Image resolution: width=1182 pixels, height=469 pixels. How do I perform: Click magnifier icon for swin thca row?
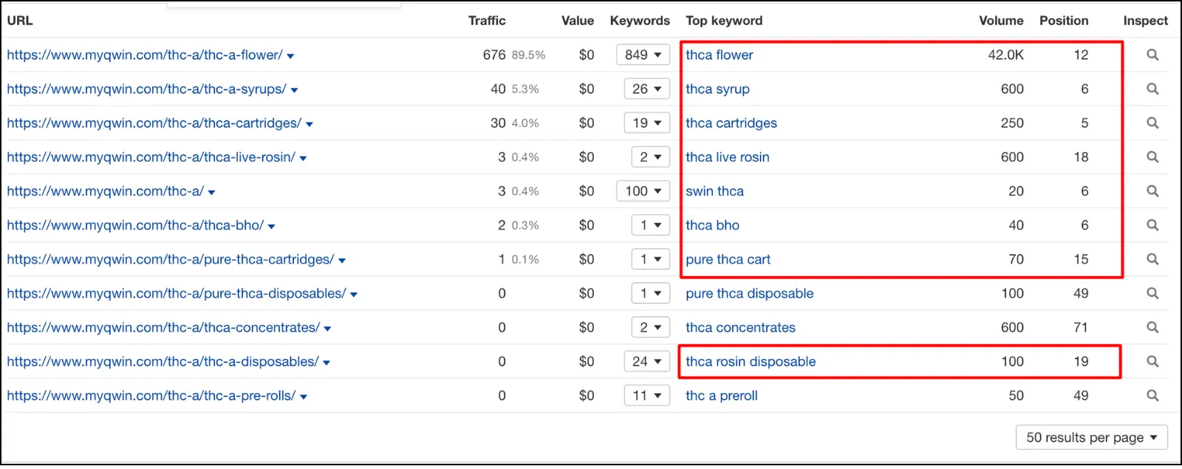[1152, 191]
